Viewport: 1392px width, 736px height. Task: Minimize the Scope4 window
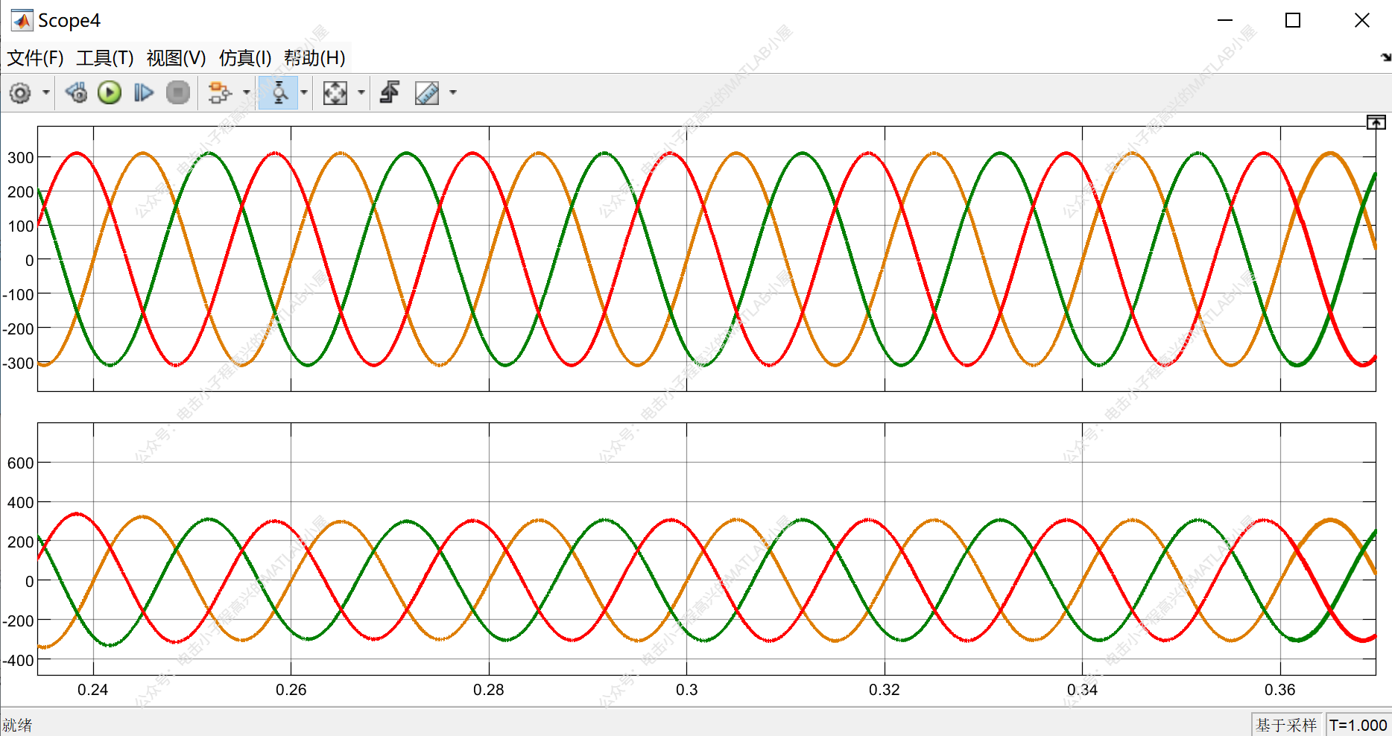(1225, 20)
